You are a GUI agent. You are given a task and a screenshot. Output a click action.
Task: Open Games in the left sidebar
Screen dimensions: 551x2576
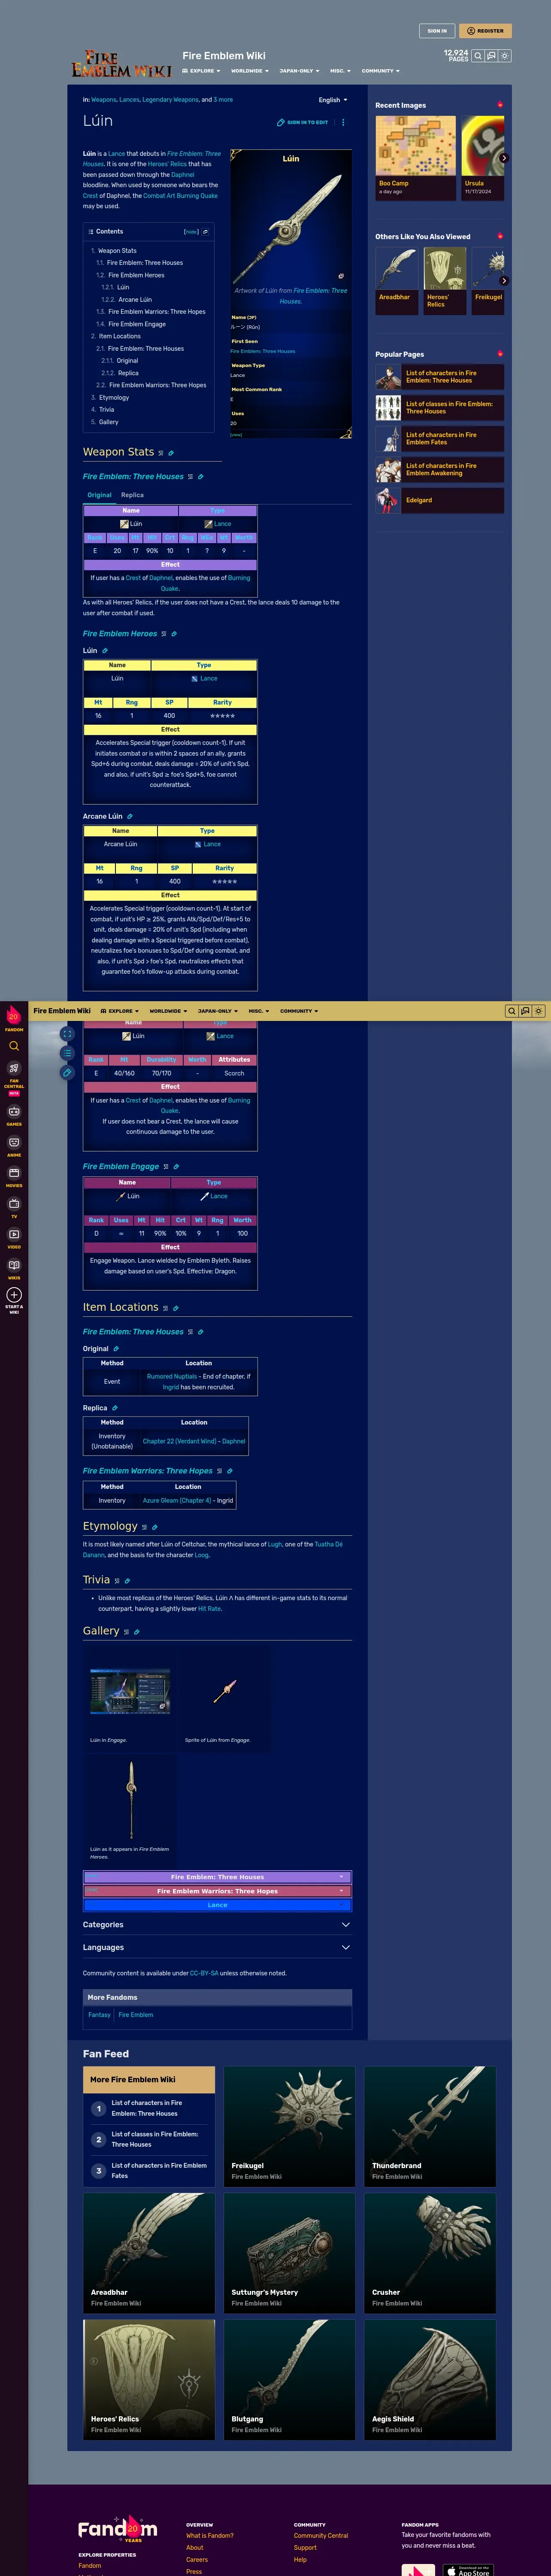14,1115
